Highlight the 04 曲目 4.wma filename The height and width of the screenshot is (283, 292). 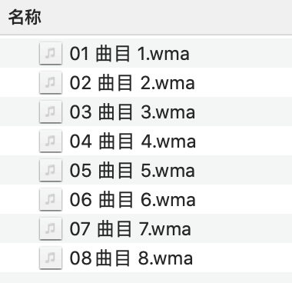pyautogui.click(x=133, y=141)
